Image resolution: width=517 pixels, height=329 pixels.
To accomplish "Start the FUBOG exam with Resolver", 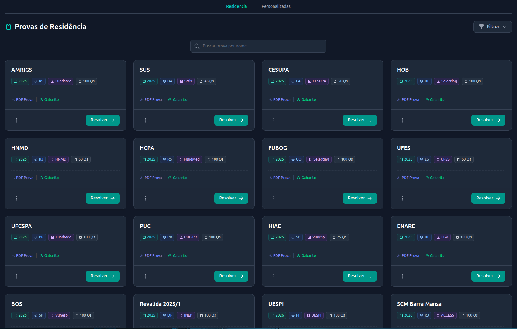I will coord(360,198).
